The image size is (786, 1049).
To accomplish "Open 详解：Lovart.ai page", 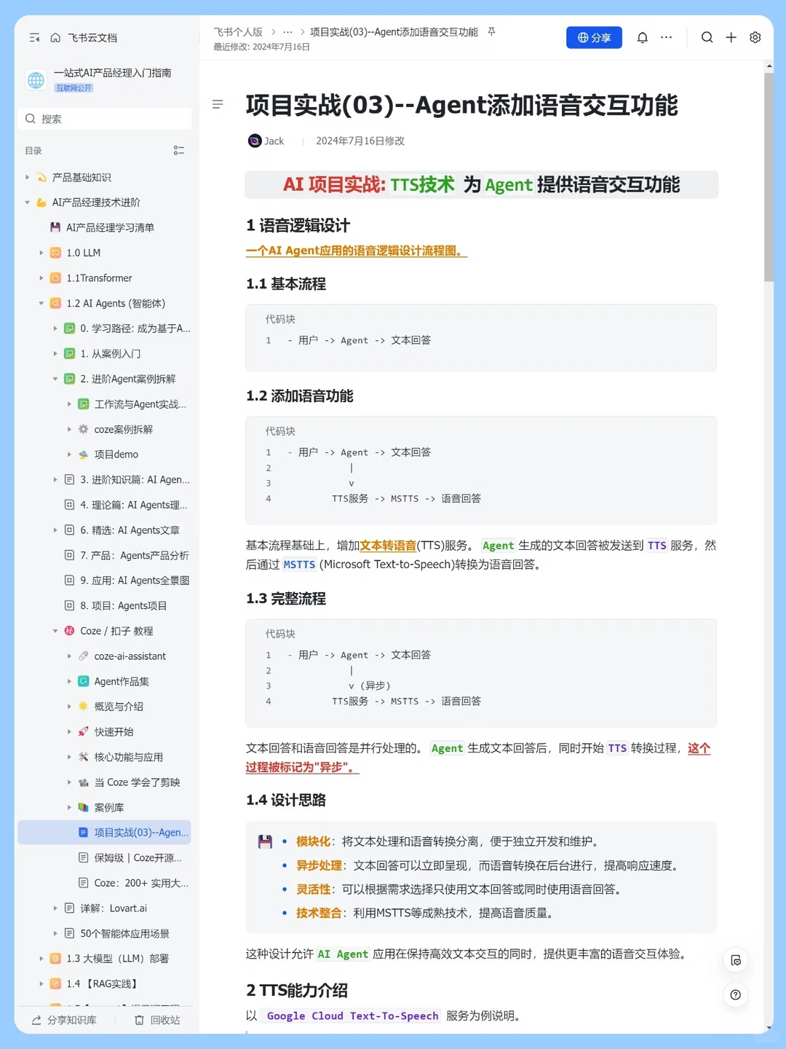I will click(x=114, y=908).
